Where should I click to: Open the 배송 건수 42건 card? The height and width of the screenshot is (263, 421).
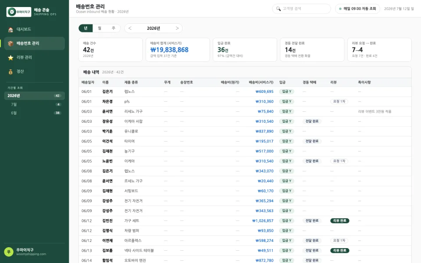111,50
